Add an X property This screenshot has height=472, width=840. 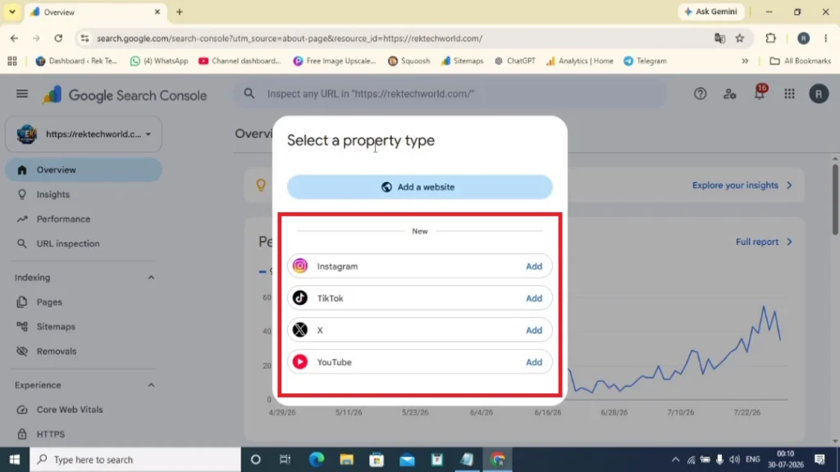pos(533,330)
